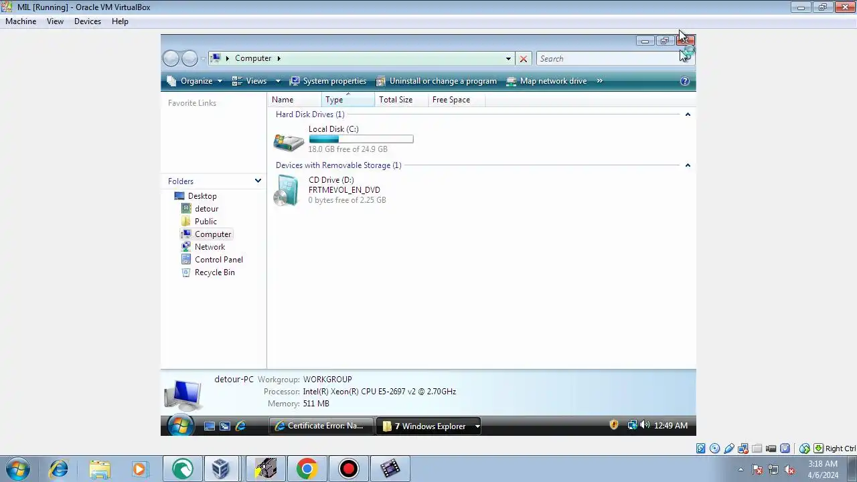Open the VirtualBox Devices menu

[x=88, y=21]
